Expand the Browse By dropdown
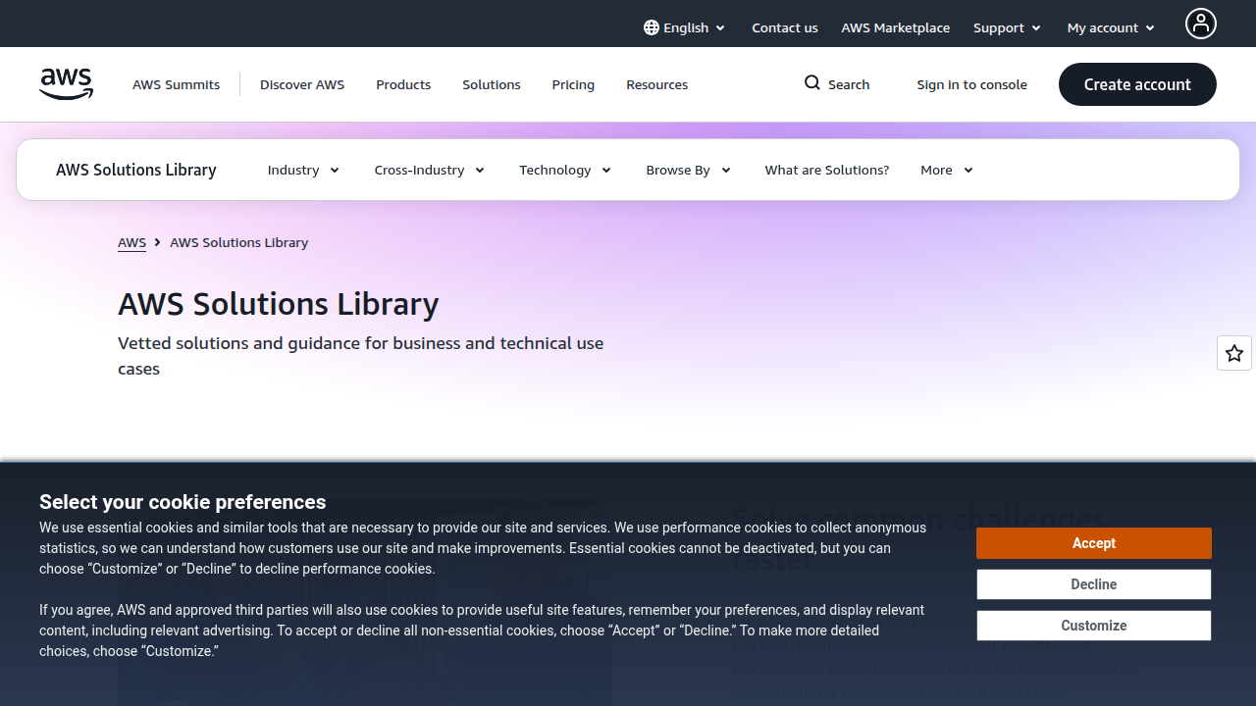 [688, 170]
